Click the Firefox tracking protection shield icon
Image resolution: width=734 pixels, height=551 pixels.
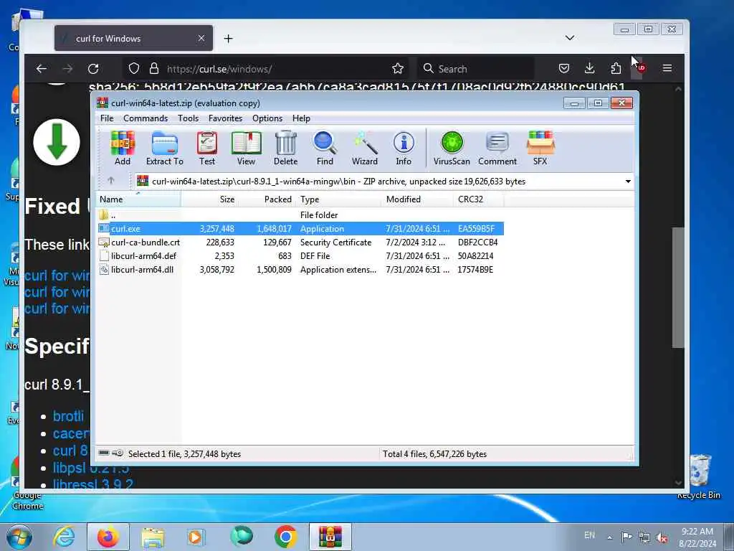[134, 68]
